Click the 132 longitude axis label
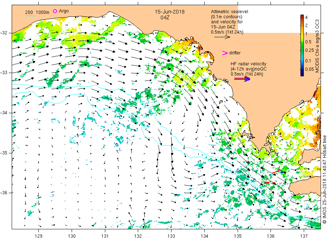 coord(138,236)
